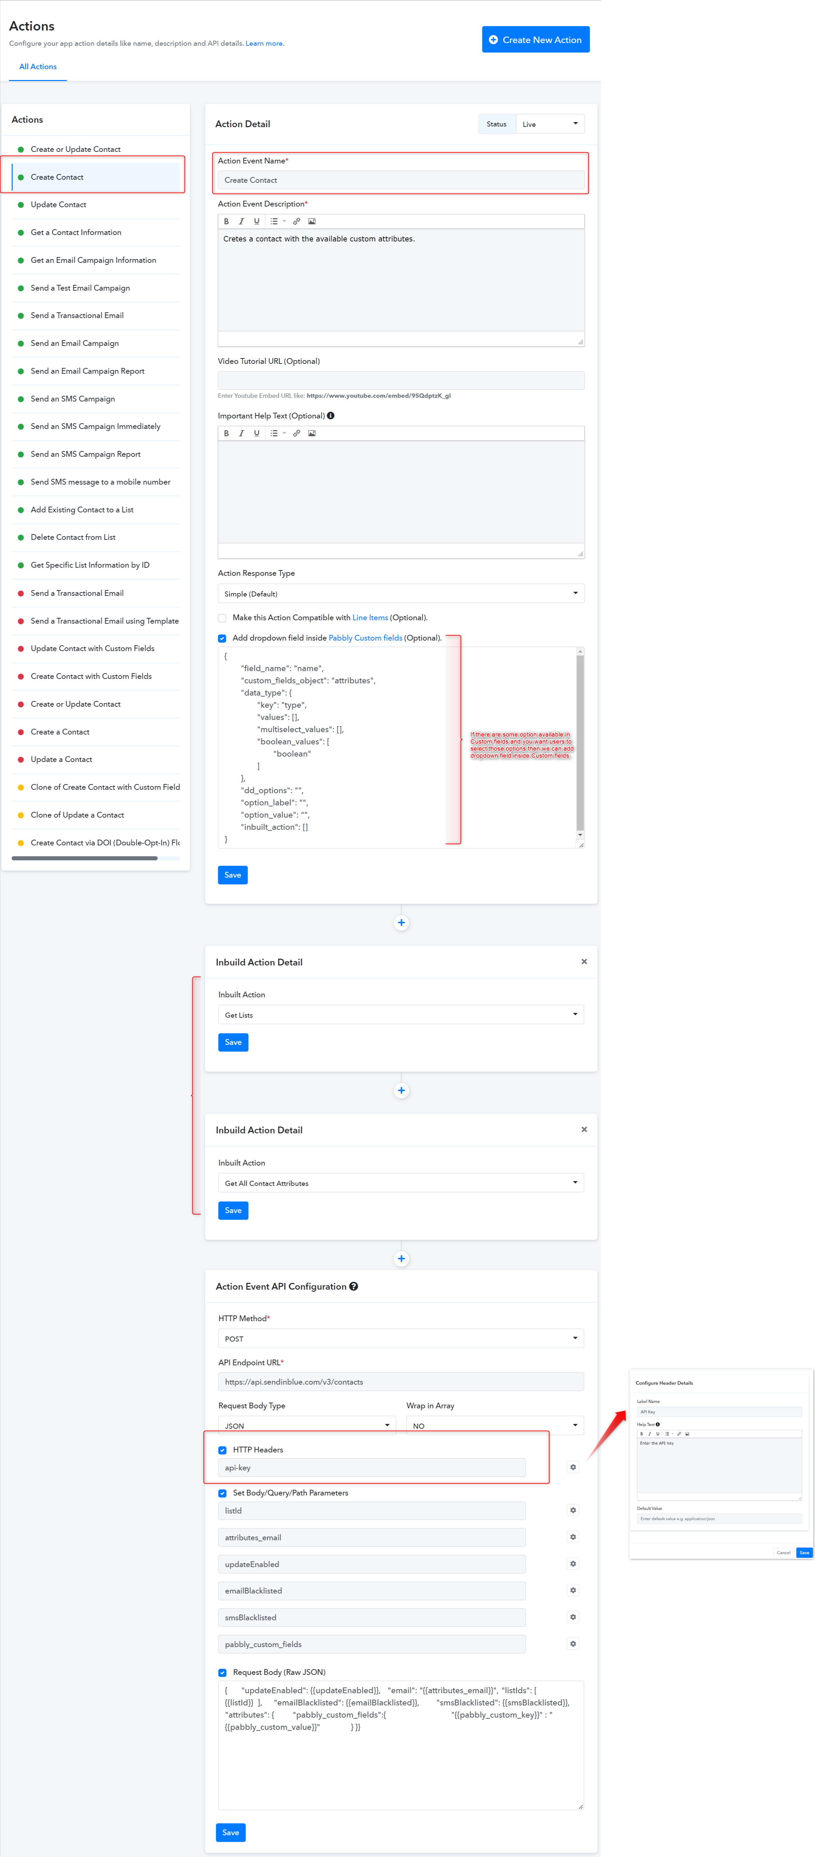Enable Line Items compatibility checkbox
The image size is (815, 1857).
coord(222,618)
